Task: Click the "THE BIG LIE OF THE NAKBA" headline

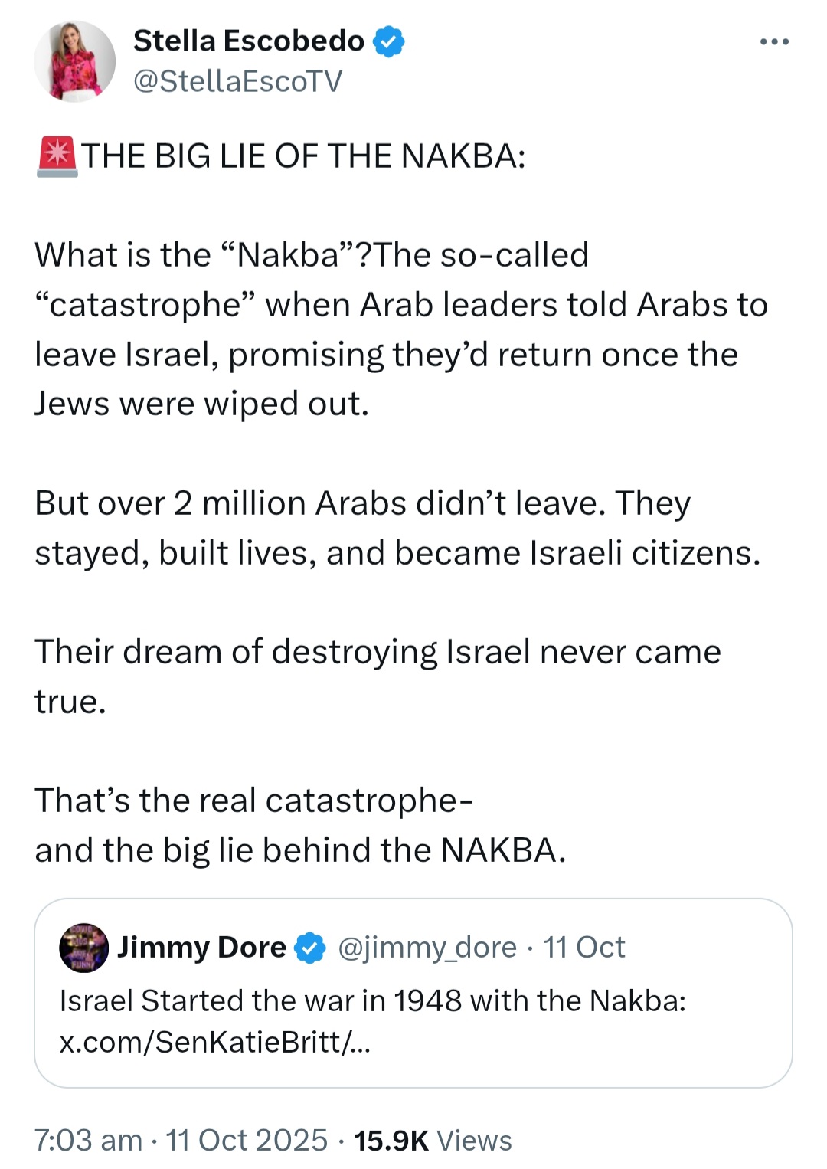Action: click(304, 156)
